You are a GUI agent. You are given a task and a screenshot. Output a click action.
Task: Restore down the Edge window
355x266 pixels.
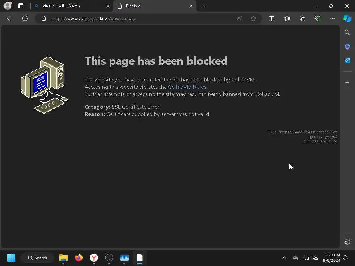tap(331, 6)
